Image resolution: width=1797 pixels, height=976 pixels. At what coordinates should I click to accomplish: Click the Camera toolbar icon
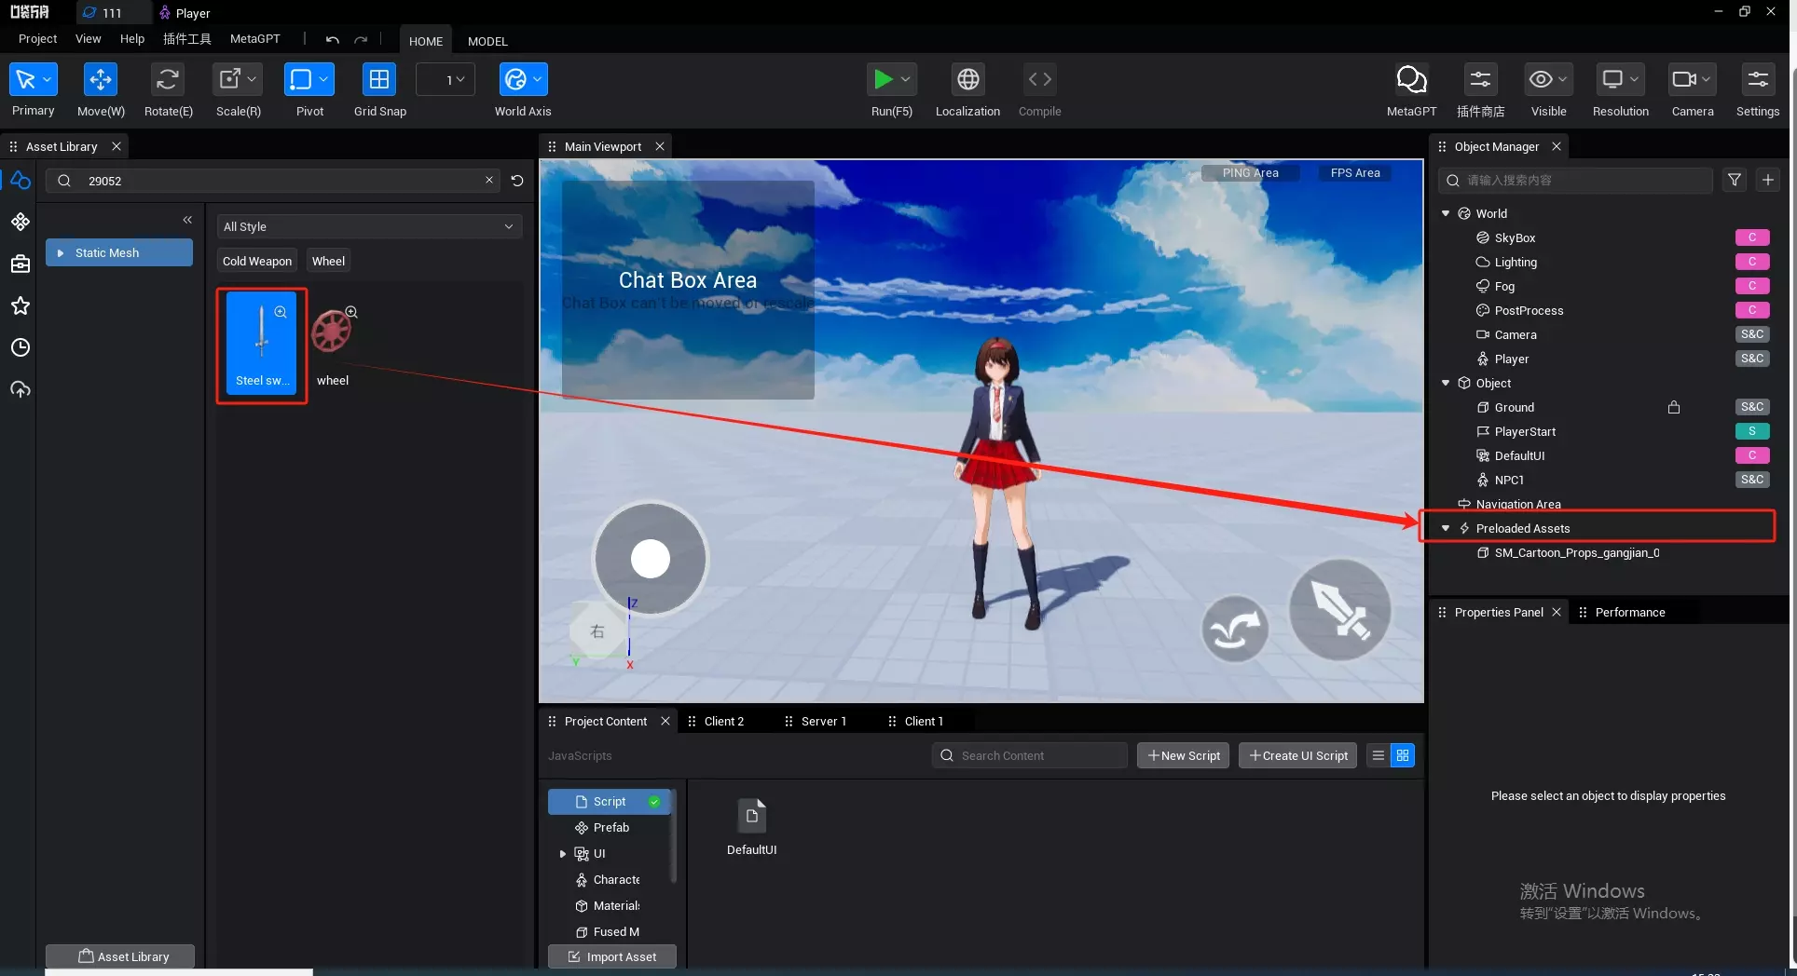point(1683,79)
